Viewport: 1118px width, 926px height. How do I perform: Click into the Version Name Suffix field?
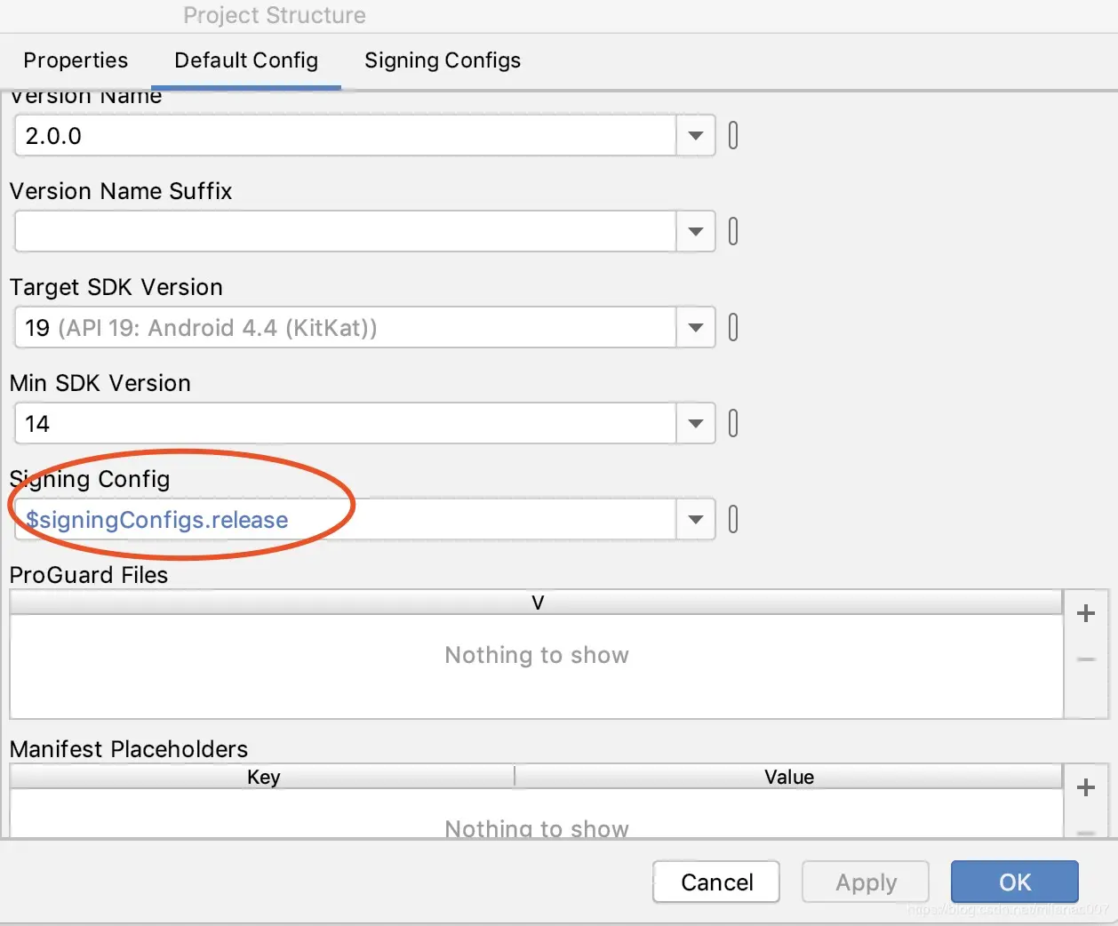(345, 232)
